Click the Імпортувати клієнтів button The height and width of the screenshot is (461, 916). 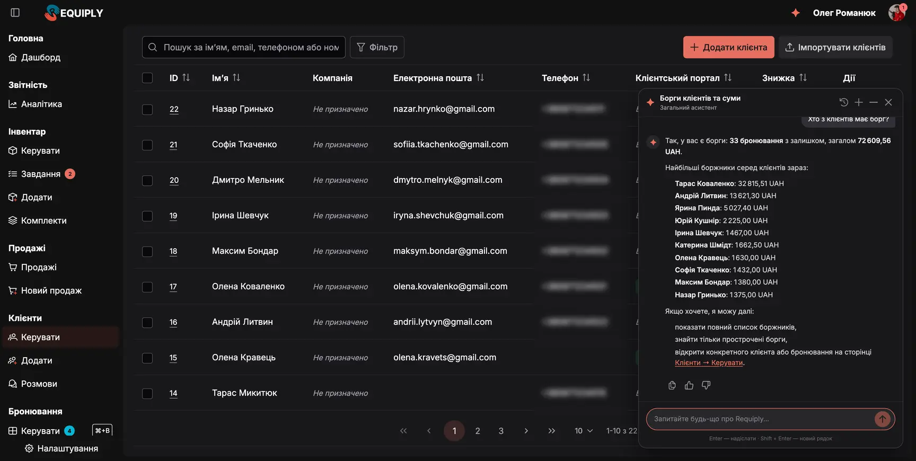835,47
